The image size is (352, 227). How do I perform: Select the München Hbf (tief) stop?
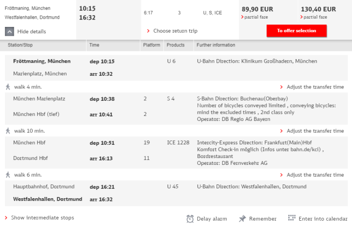pos(36,114)
